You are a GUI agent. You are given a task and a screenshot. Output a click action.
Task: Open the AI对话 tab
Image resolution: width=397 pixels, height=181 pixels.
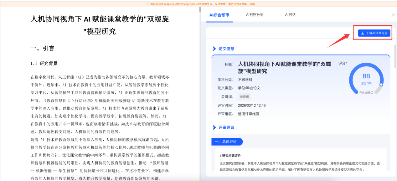[x=290, y=15]
